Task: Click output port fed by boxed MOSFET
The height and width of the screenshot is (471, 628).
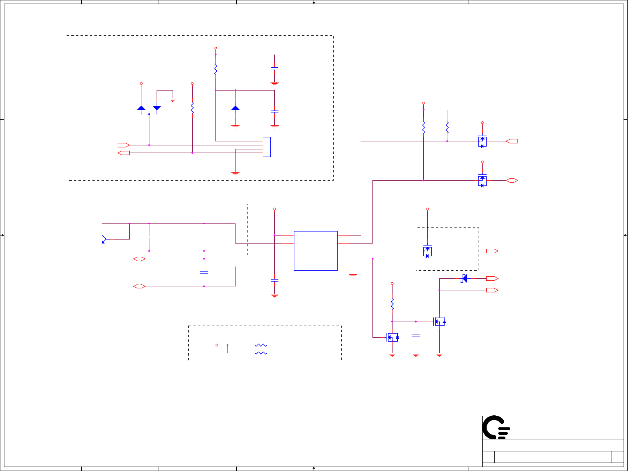Action: 492,251
